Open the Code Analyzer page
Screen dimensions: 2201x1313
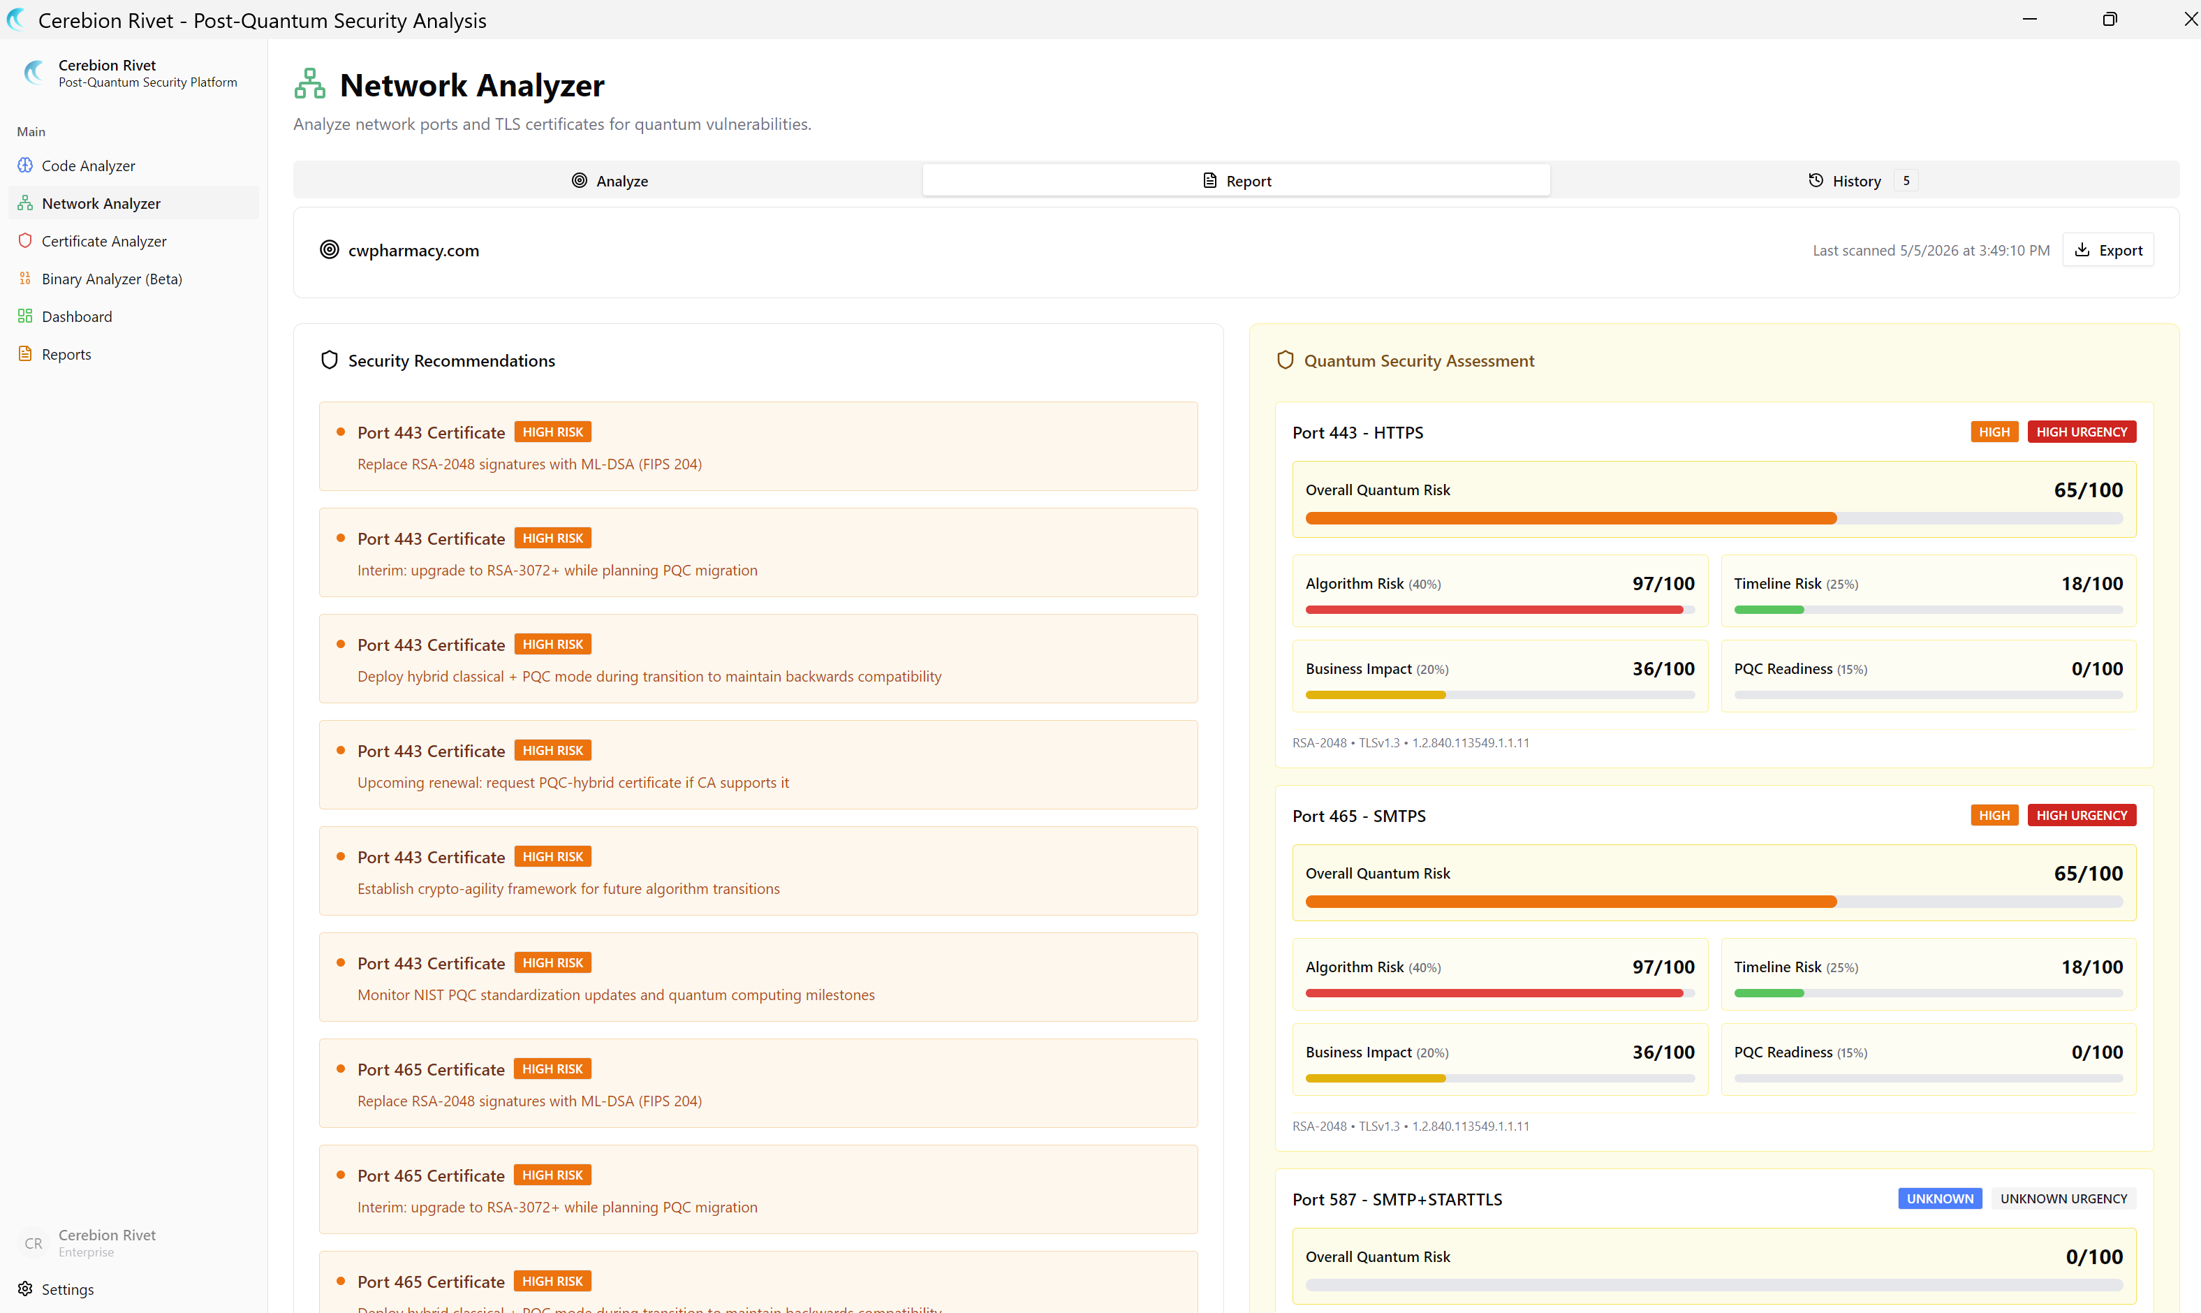pos(133,166)
